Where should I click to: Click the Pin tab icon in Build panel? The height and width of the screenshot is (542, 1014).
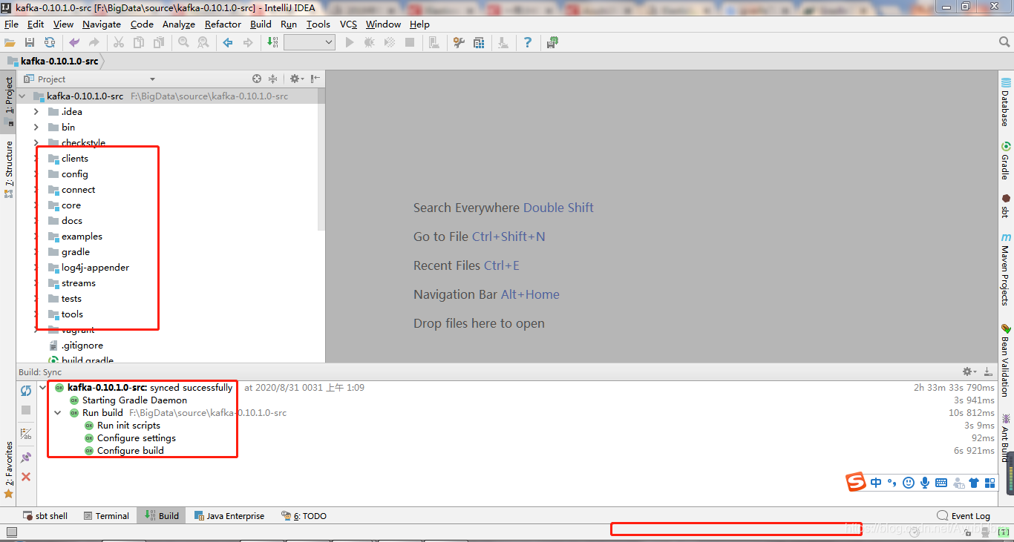coord(26,457)
